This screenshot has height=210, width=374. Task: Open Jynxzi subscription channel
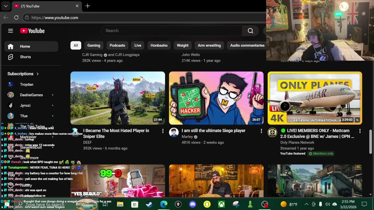(x=31, y=105)
